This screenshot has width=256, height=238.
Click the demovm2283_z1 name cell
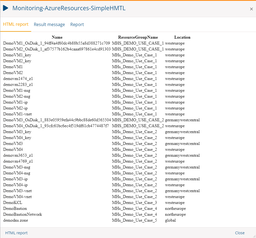click(18, 85)
